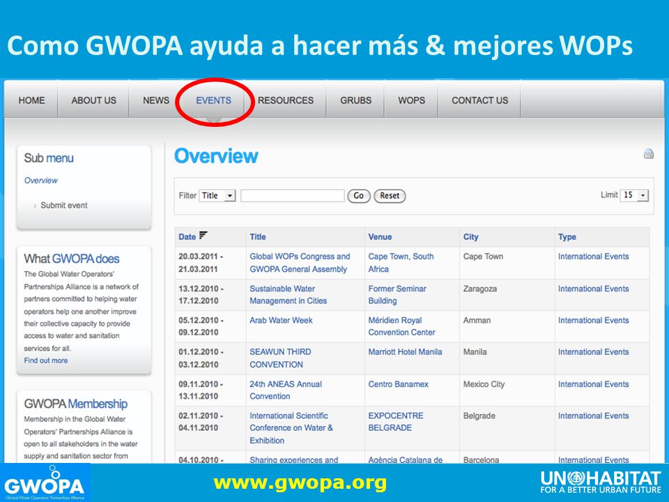The image size is (669, 502).
Task: Click the print icon beside Overview heading
Action: pyautogui.click(x=649, y=153)
